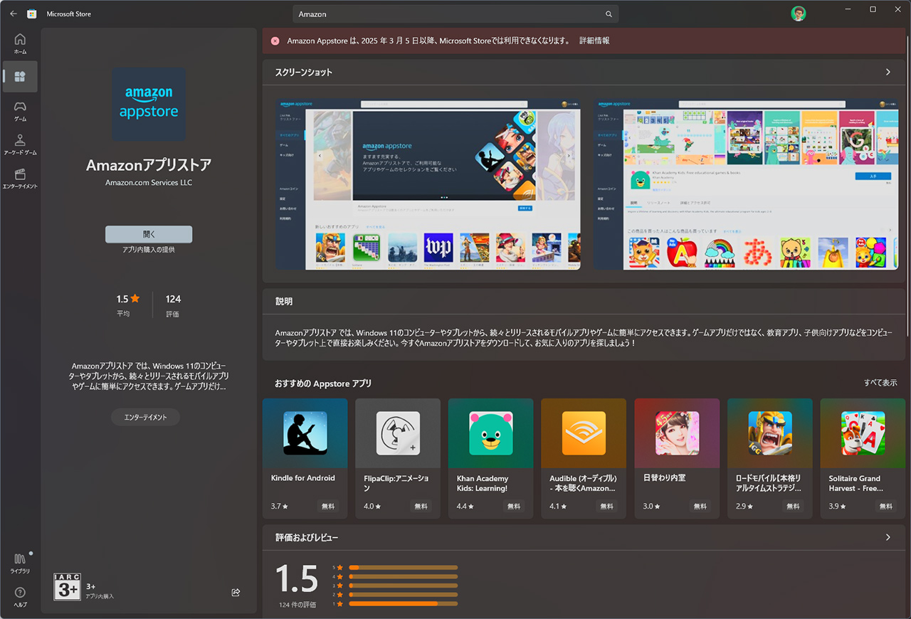Open Khan Academy Kids app card
The height and width of the screenshot is (619, 911).
click(x=491, y=458)
